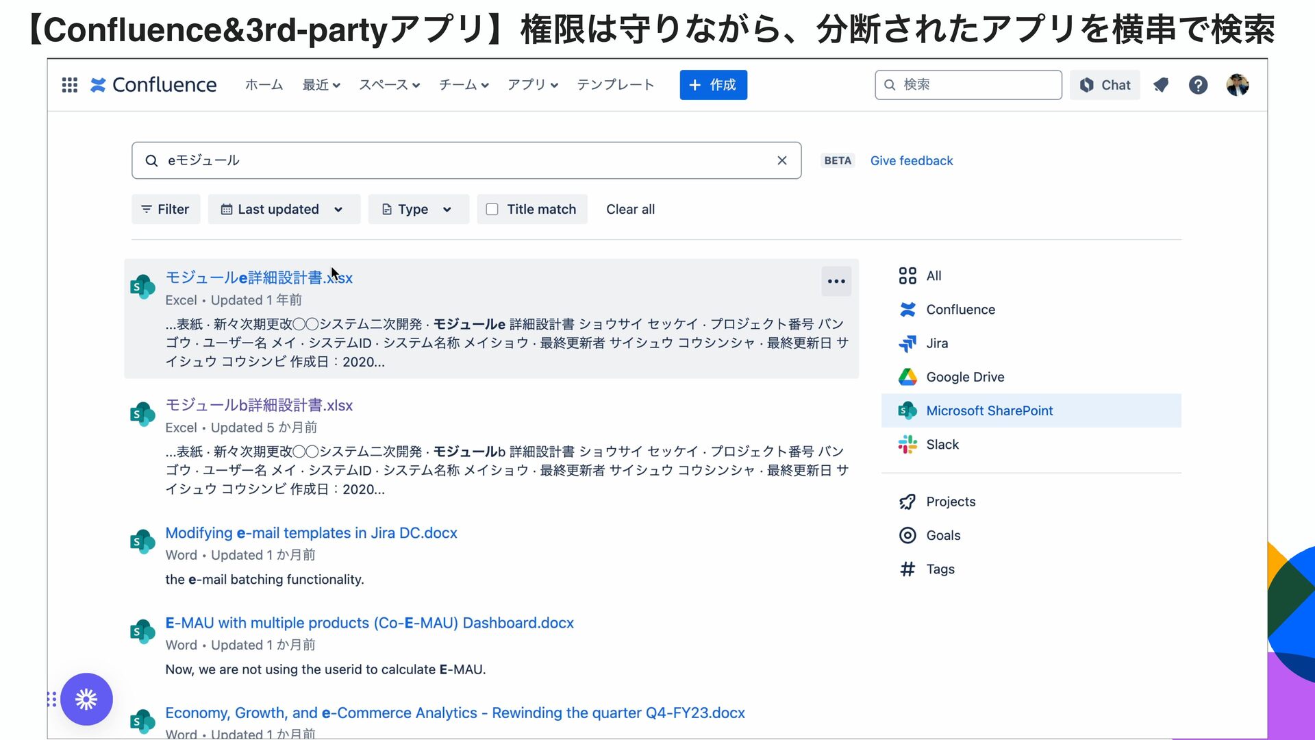The height and width of the screenshot is (740, 1315).
Task: Enable the Title match checkbox
Action: point(492,209)
